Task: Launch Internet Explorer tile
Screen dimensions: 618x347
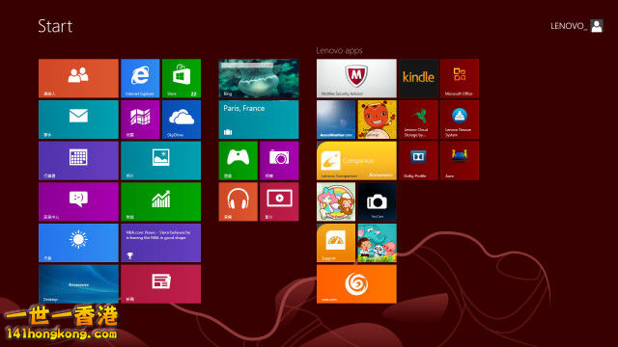Action: pos(140,78)
